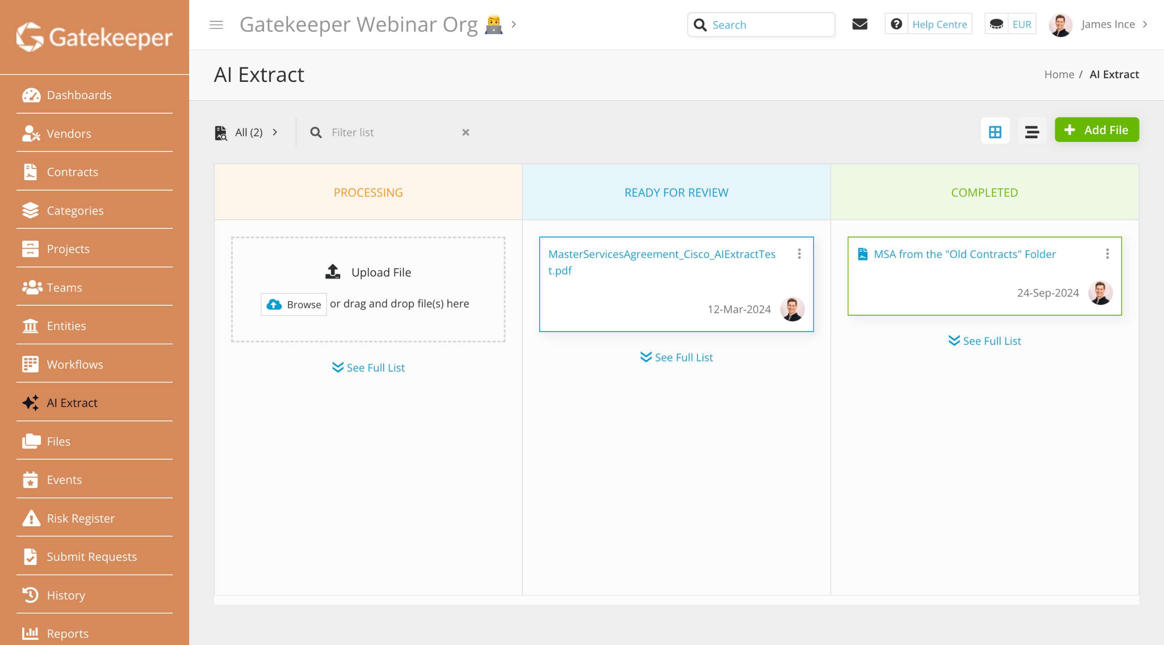Image resolution: width=1164 pixels, height=645 pixels.
Task: Switch to grid board view
Action: point(995,131)
